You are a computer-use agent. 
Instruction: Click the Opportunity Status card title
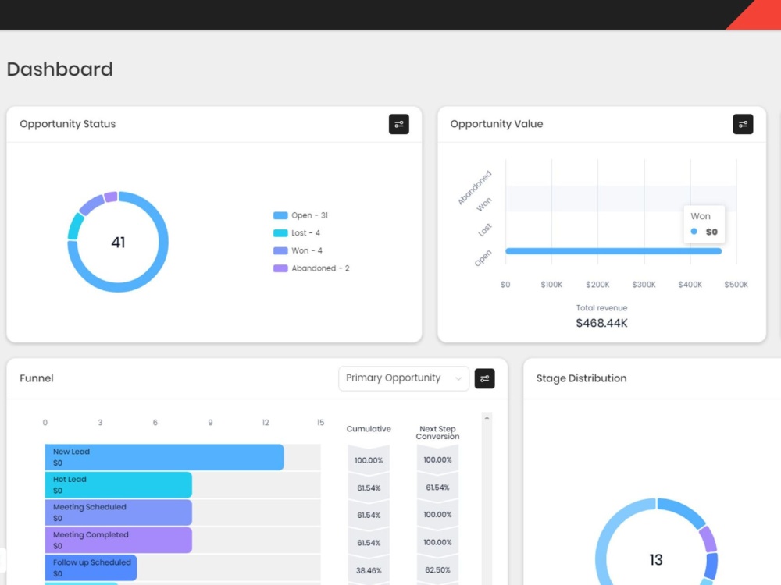tap(68, 124)
